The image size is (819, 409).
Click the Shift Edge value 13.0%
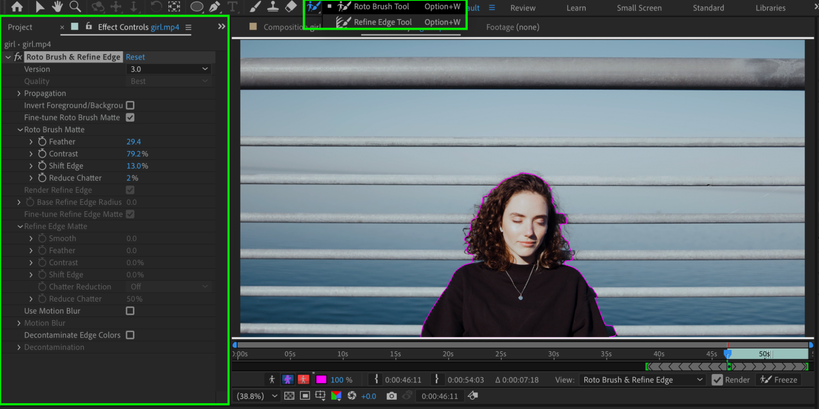coord(137,166)
